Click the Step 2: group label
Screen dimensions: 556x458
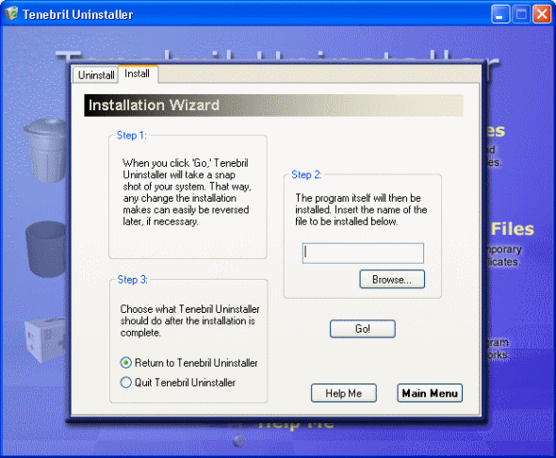click(x=306, y=174)
